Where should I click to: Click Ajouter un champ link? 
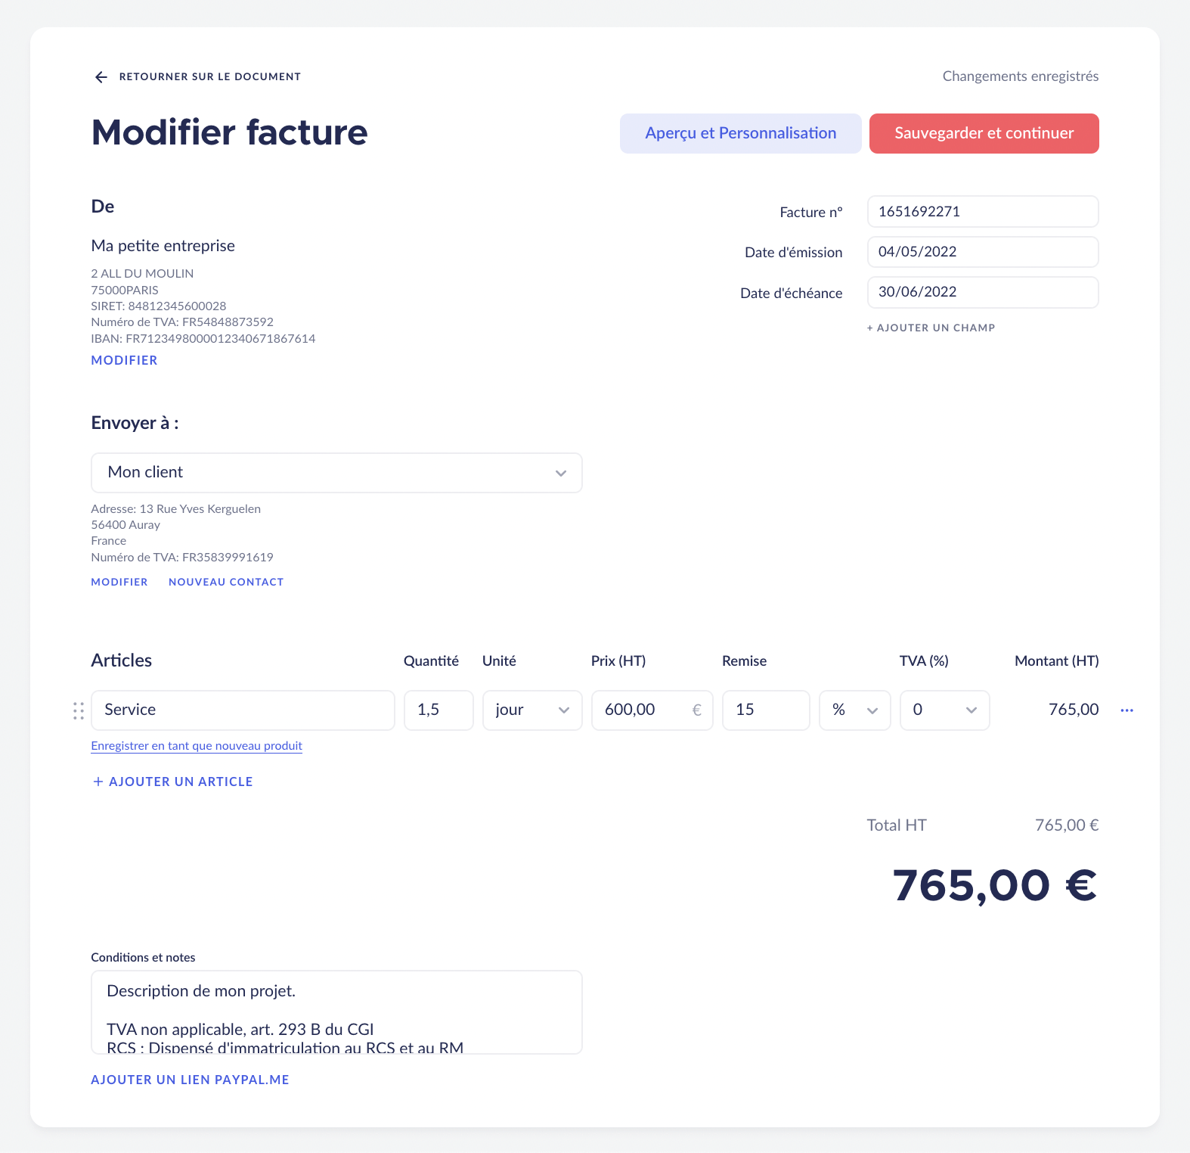click(931, 328)
